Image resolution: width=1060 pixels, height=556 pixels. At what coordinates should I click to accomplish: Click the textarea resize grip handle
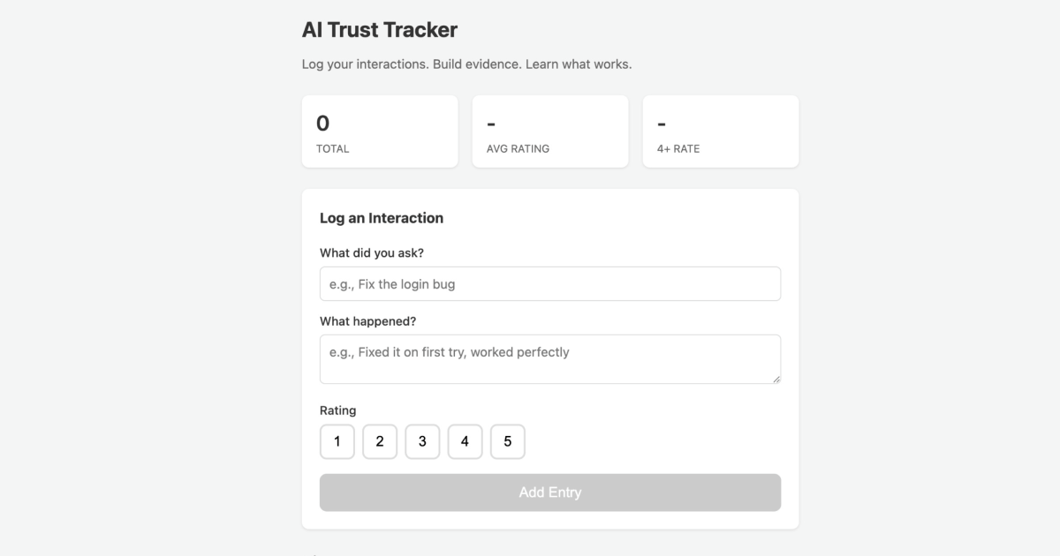coord(777,379)
